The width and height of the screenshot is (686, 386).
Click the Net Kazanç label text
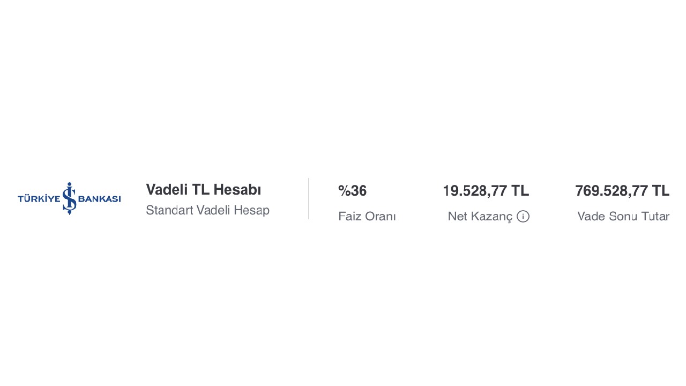click(x=480, y=217)
